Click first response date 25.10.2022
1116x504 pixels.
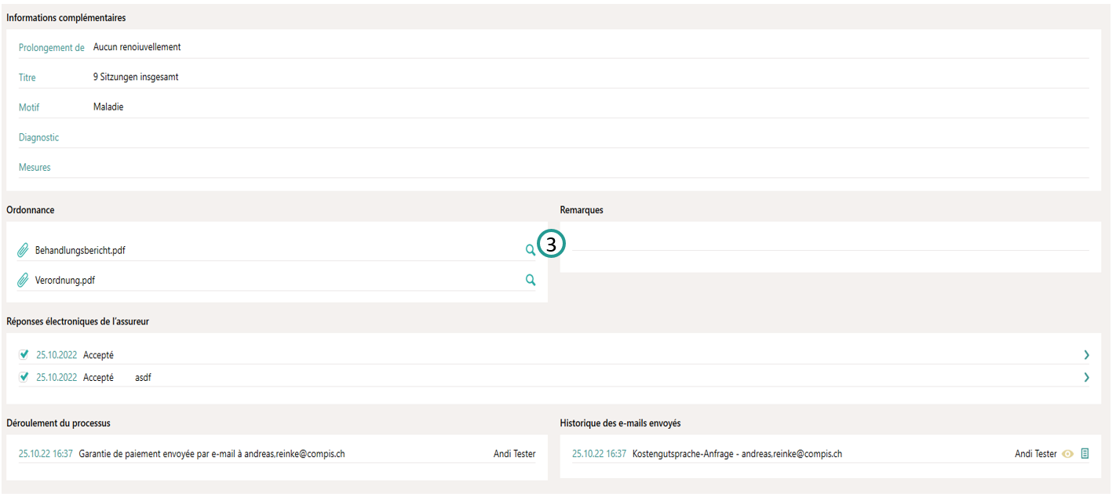pyautogui.click(x=57, y=355)
